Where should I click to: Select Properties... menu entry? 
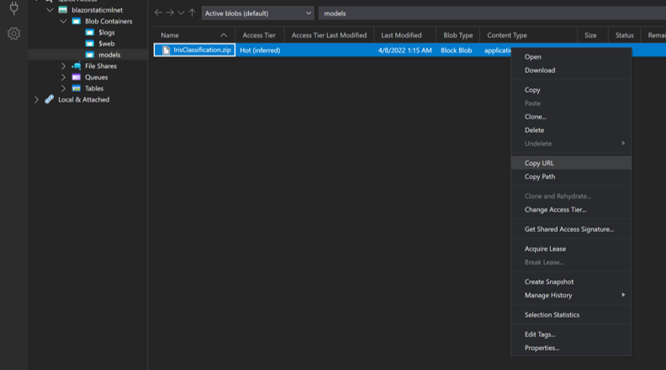571,348
